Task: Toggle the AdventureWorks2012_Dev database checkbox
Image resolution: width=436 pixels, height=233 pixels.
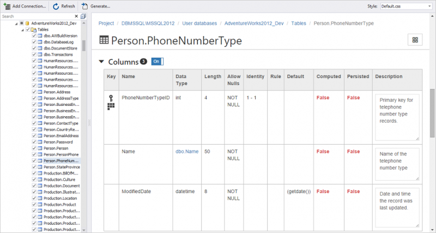Action: [x=21, y=23]
